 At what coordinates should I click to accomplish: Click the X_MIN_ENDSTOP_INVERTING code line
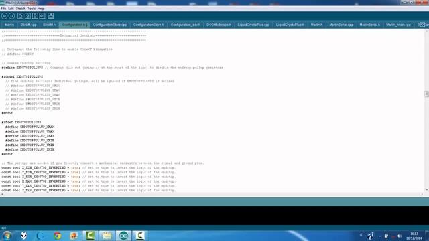[x=88, y=168]
